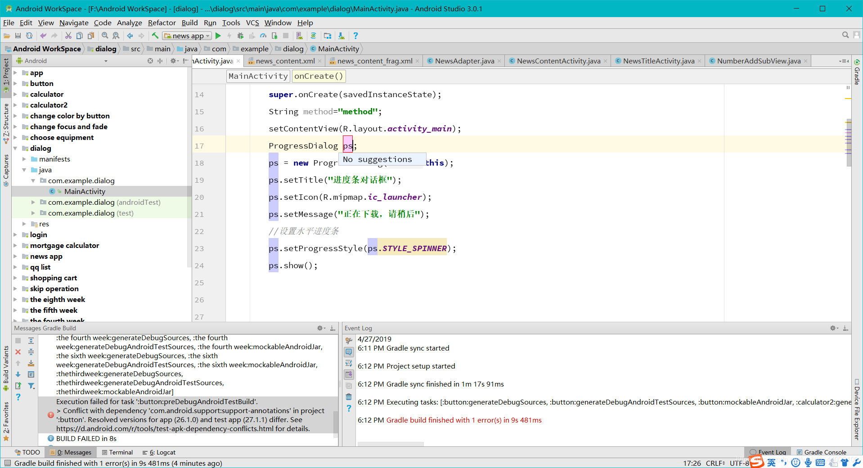Toggle Device File Explorer side tab
Viewport: 863px width, 468px height.
coord(857,409)
